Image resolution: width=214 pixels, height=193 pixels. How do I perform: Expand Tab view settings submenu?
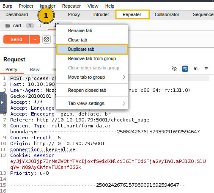(92, 103)
